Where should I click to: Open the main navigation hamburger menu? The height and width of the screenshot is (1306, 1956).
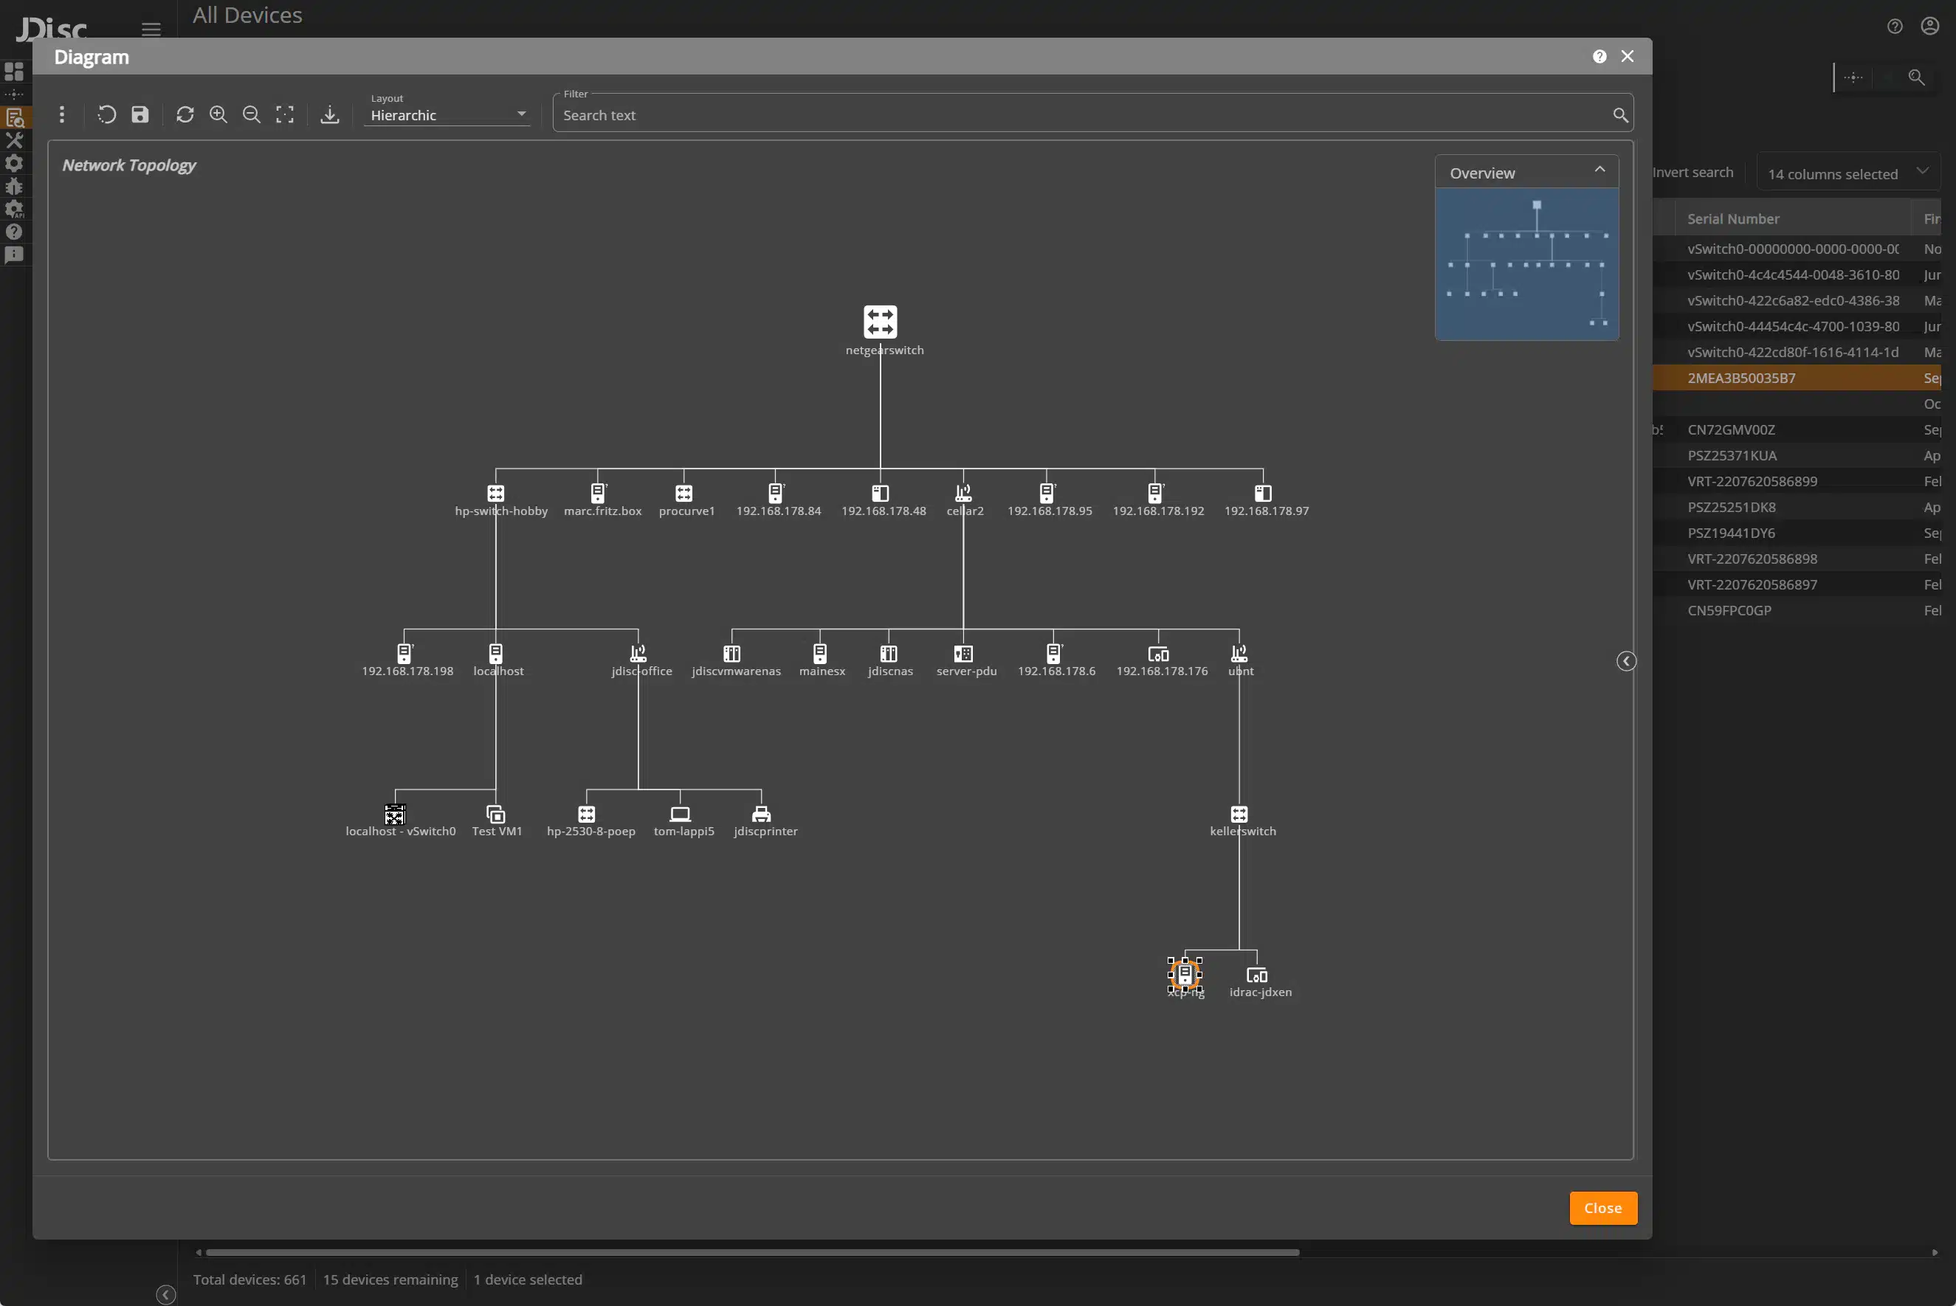(150, 30)
